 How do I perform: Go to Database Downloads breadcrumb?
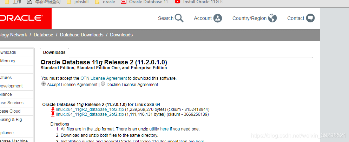(82, 35)
